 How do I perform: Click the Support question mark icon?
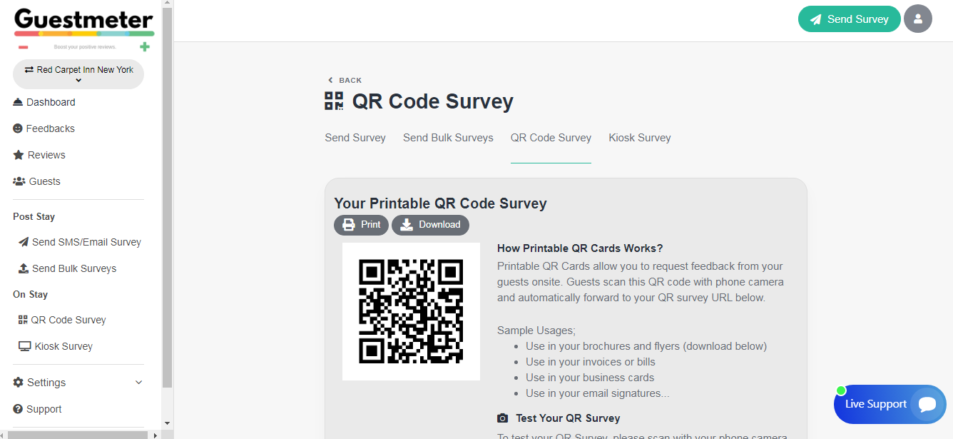[x=19, y=409]
